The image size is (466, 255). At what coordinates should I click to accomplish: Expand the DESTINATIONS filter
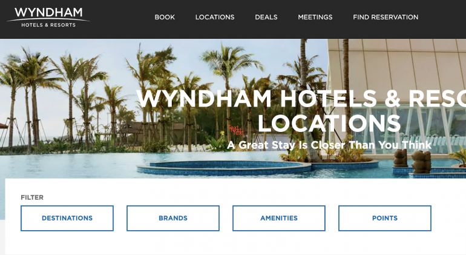tap(67, 218)
